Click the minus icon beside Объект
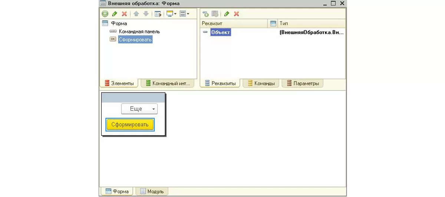This screenshot has height=197, width=445. click(x=205, y=32)
